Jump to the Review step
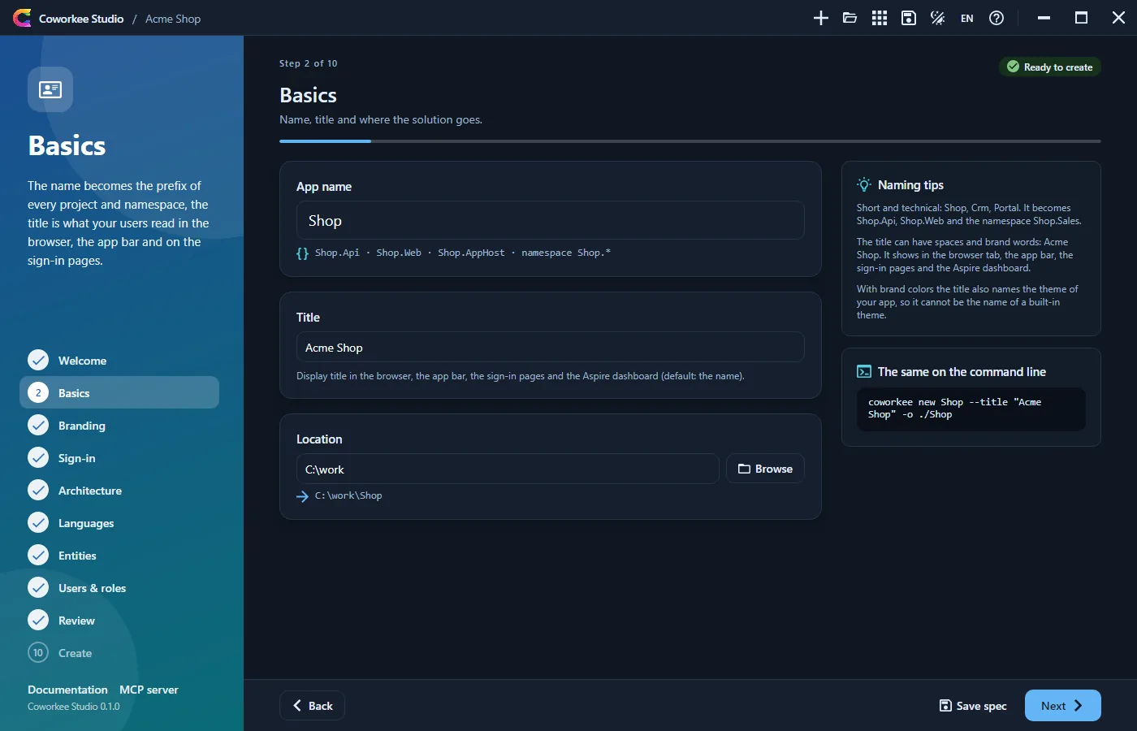 119,620
